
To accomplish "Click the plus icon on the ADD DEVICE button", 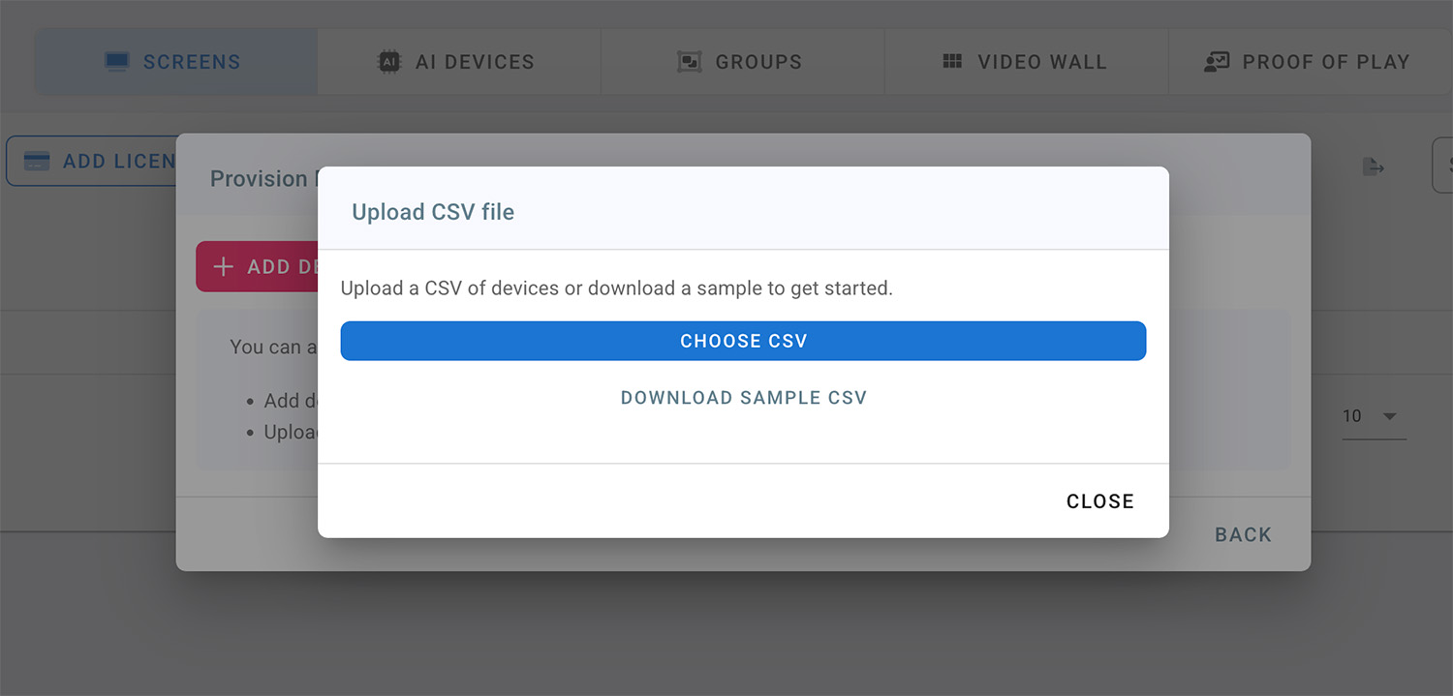I will [x=224, y=266].
